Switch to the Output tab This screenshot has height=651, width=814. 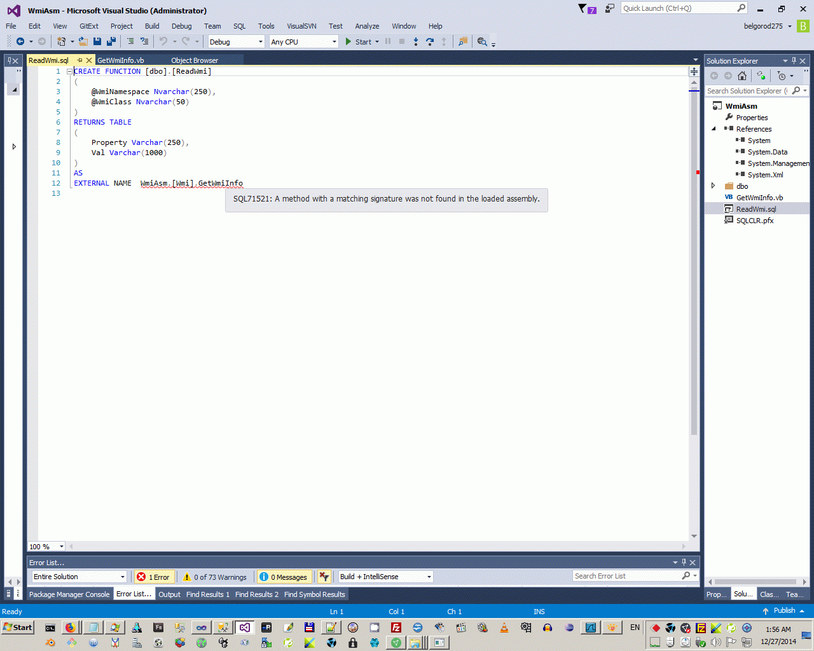pyautogui.click(x=170, y=594)
